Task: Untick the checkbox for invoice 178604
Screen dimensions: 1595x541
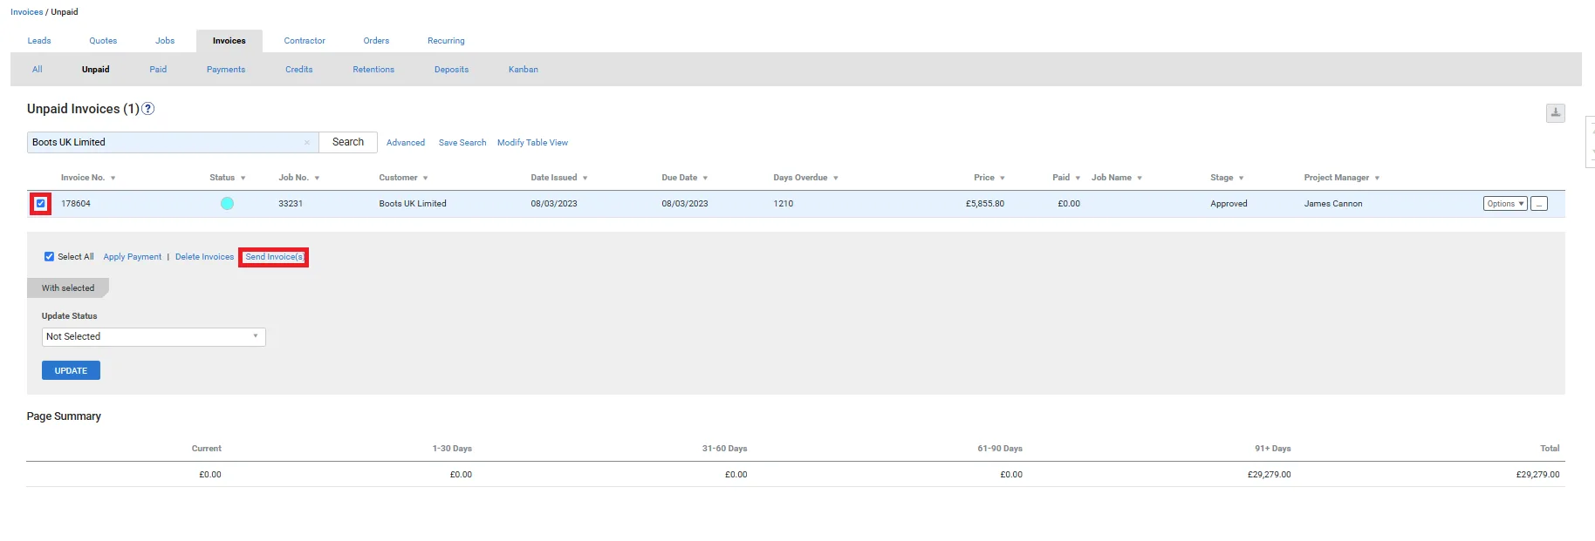Action: coord(40,204)
